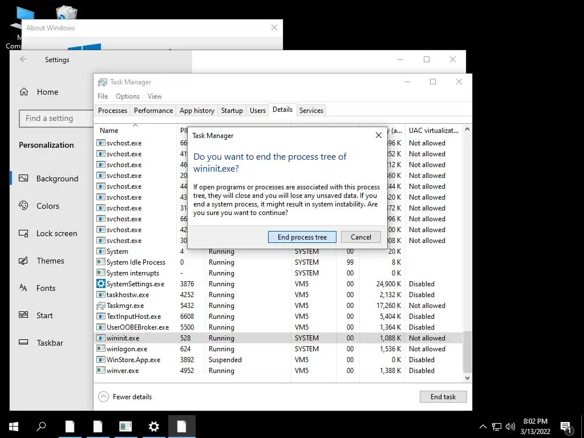Click the UAC virtualization column header

433,131
